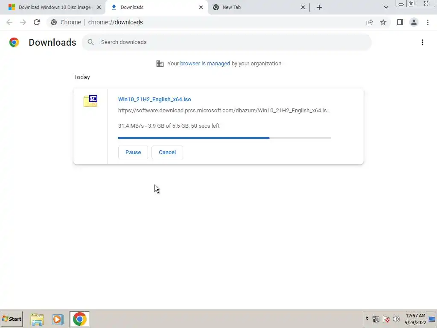The height and width of the screenshot is (328, 437).
Task: Select the Downloads tab
Action: [x=157, y=7]
